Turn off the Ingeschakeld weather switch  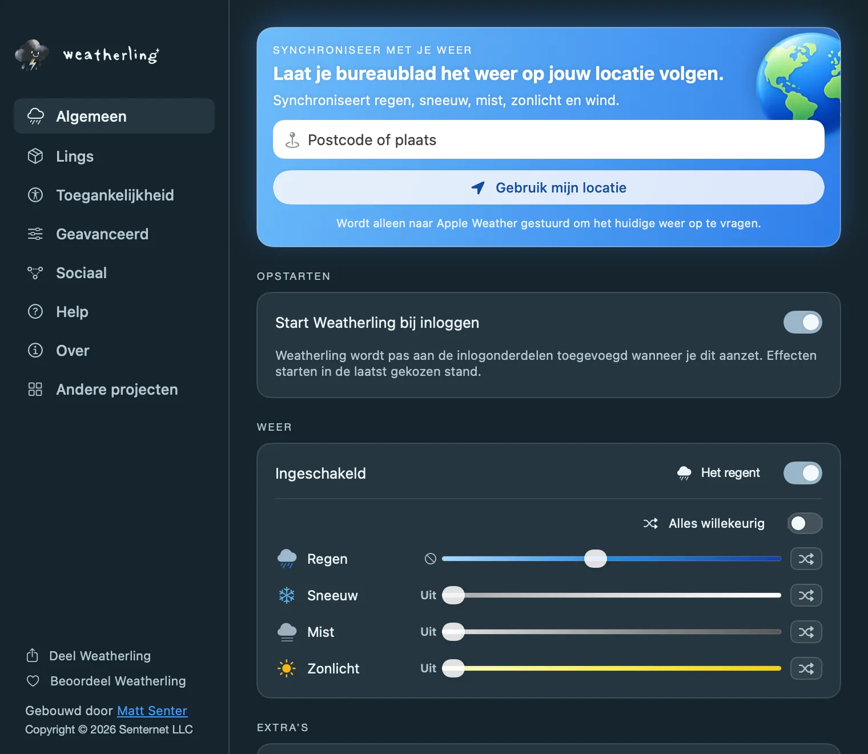pyautogui.click(x=803, y=473)
